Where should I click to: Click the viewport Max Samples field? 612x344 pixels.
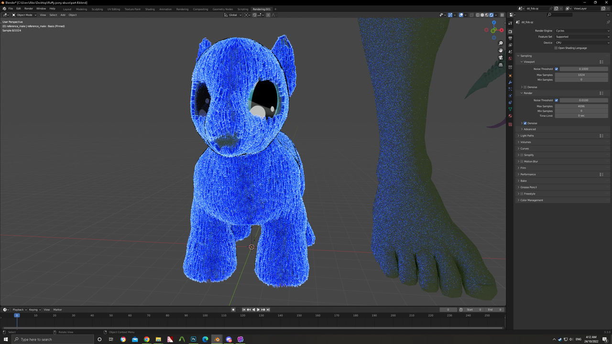click(581, 75)
